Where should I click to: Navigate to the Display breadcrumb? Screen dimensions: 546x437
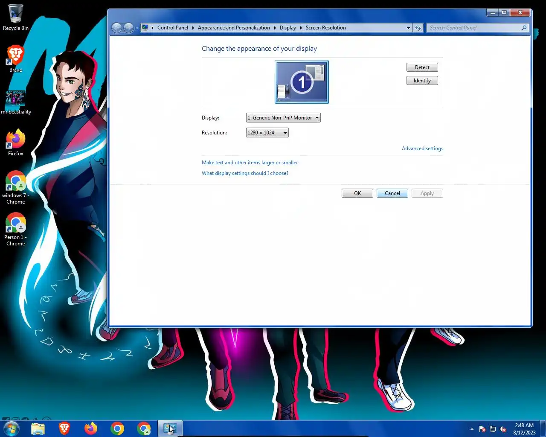pos(288,28)
